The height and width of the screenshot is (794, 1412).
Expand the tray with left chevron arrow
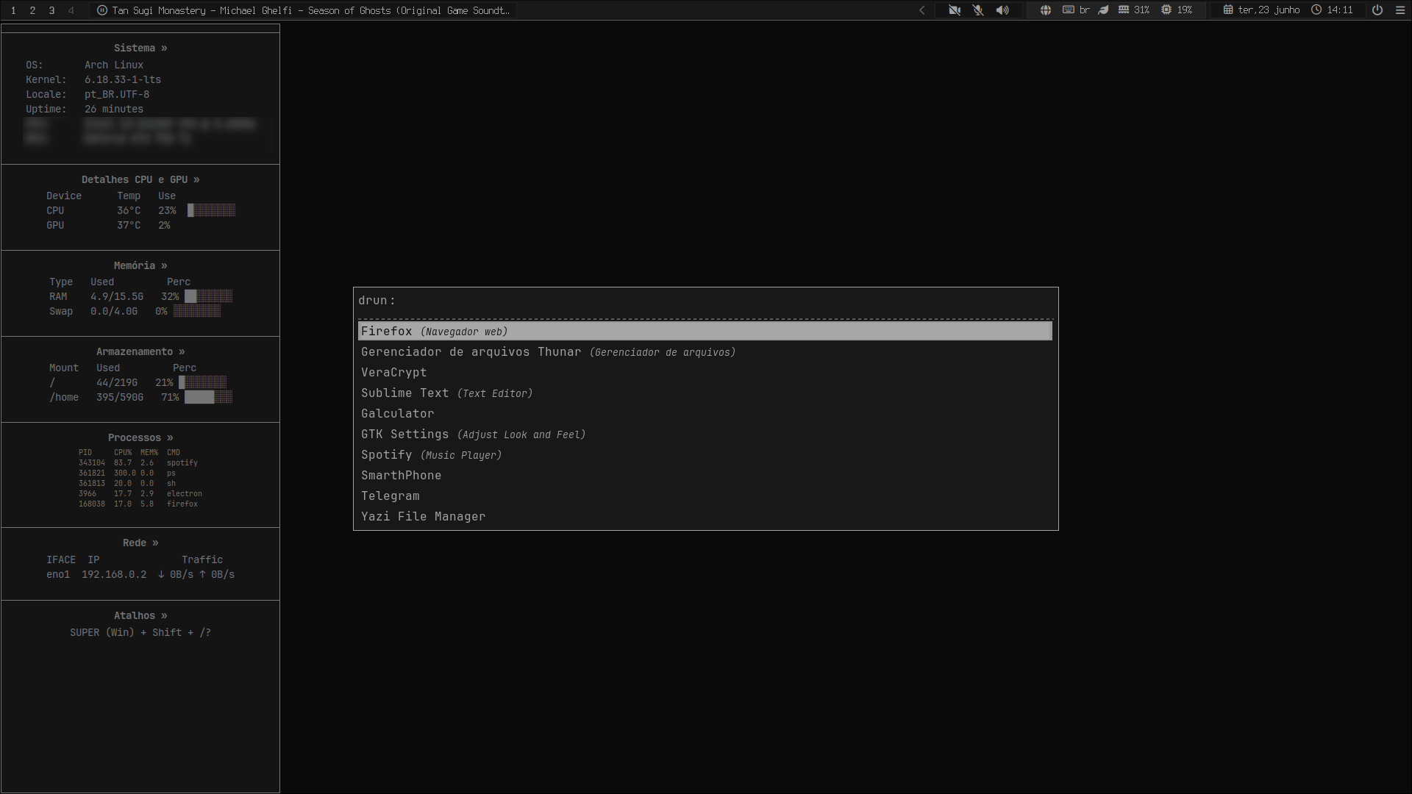pyautogui.click(x=921, y=10)
